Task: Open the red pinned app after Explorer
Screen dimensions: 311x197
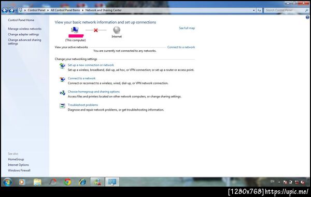Action: click(52, 182)
